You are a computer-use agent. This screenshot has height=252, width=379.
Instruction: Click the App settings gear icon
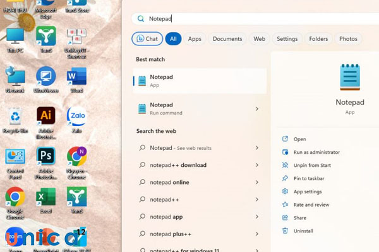click(x=286, y=192)
